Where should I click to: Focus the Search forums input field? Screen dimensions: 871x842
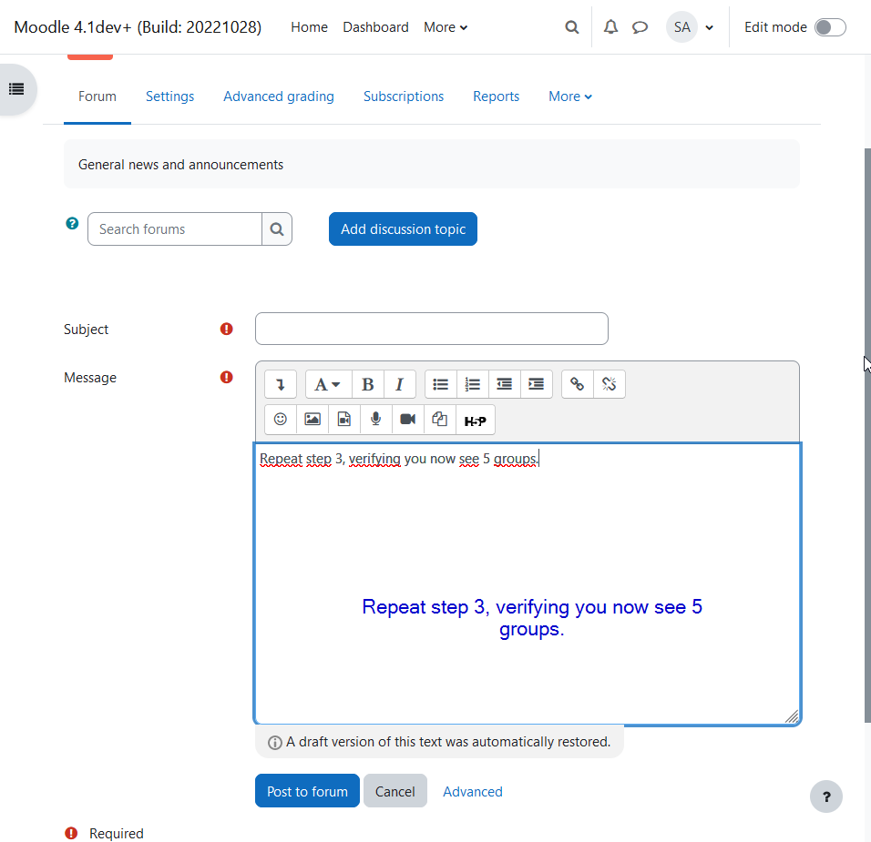pyautogui.click(x=174, y=228)
